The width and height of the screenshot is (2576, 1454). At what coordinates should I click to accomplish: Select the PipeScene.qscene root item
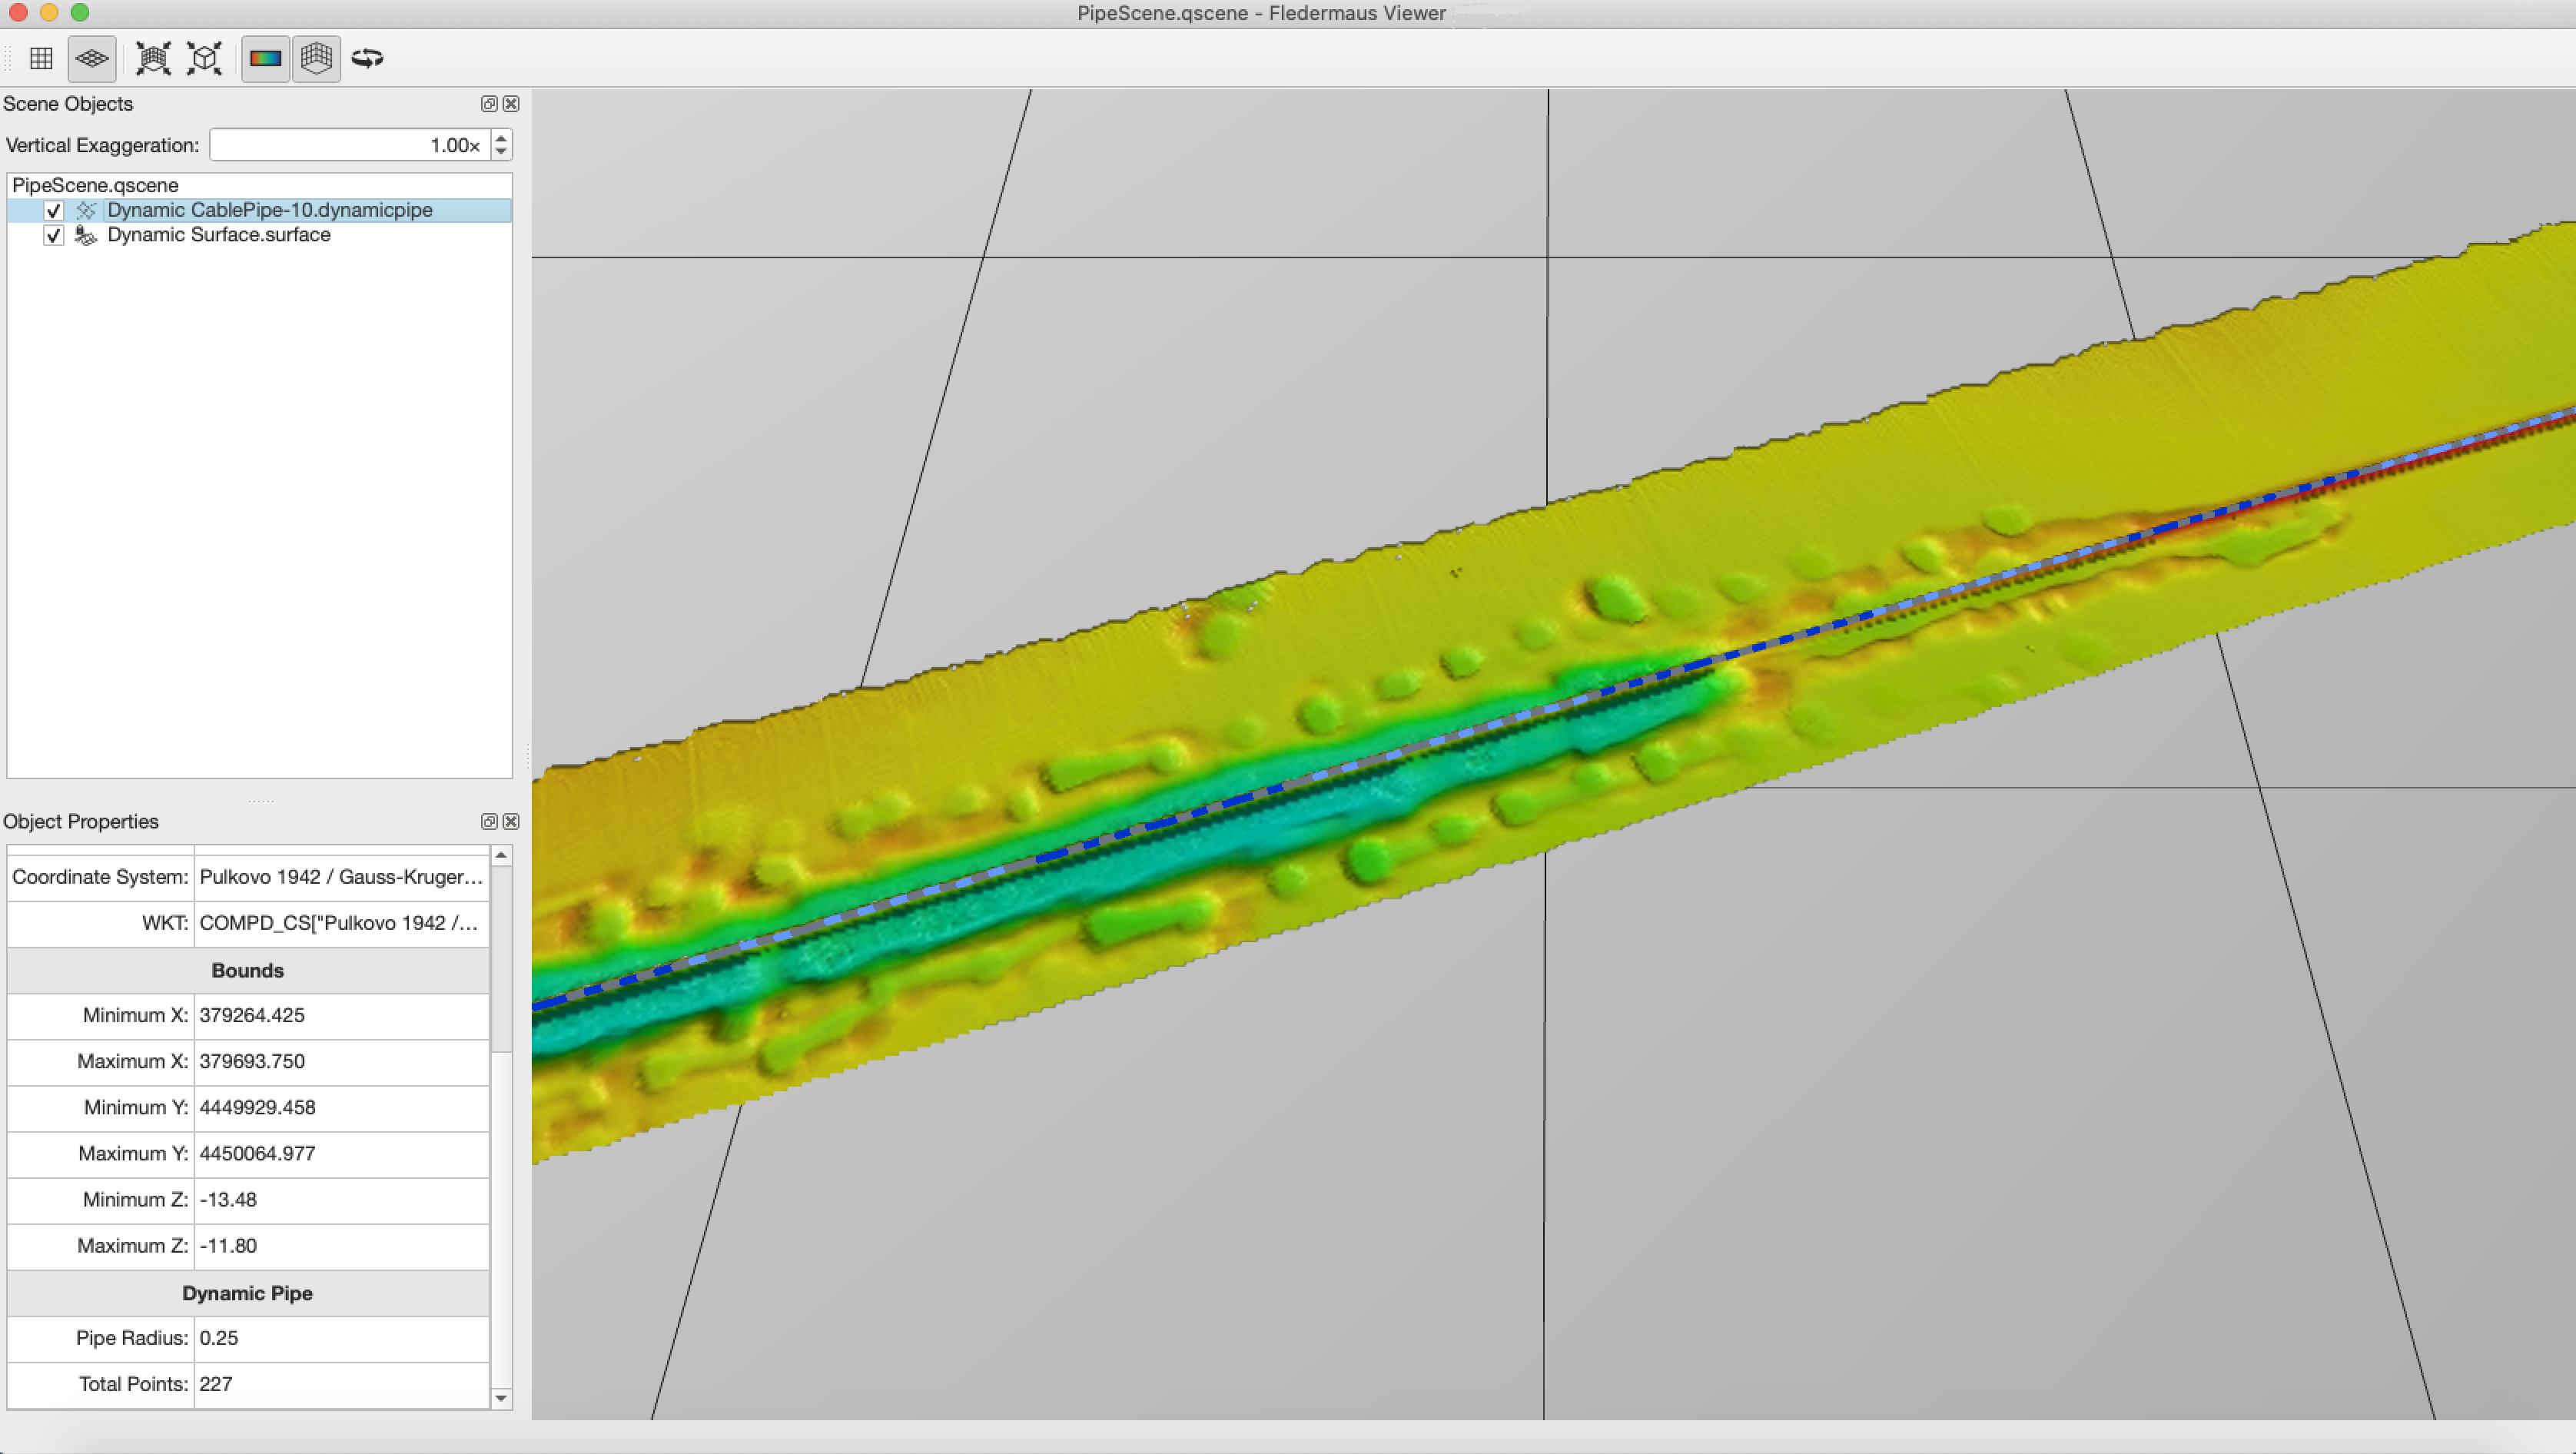95,185
